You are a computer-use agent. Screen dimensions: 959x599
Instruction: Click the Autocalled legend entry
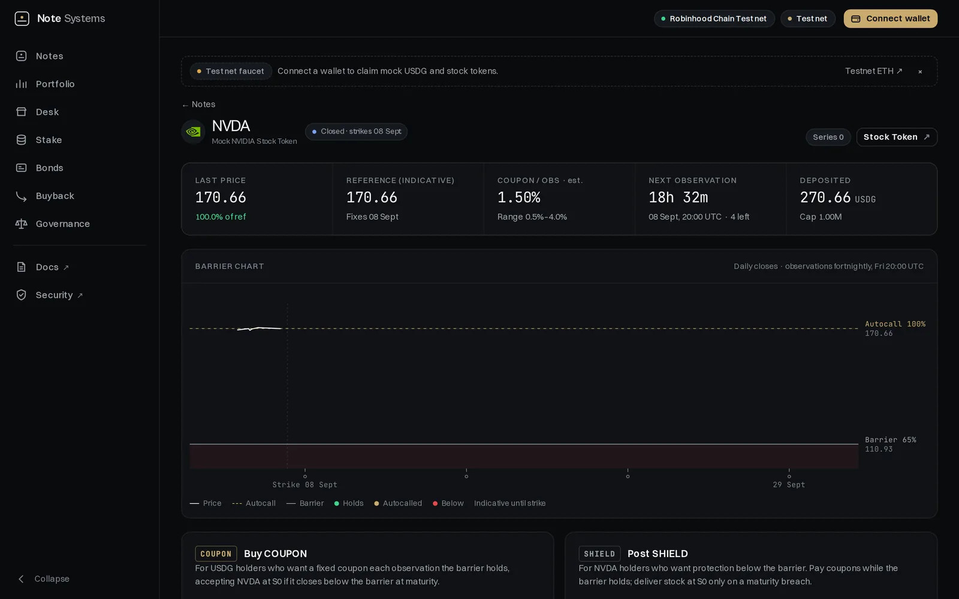pyautogui.click(x=398, y=503)
